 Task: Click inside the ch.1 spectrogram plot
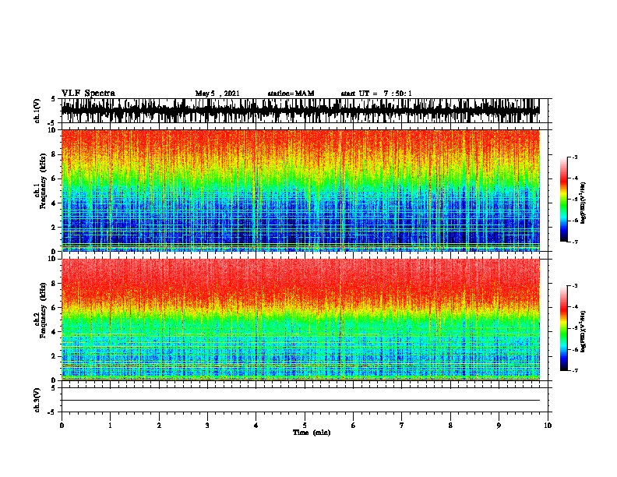[301, 190]
